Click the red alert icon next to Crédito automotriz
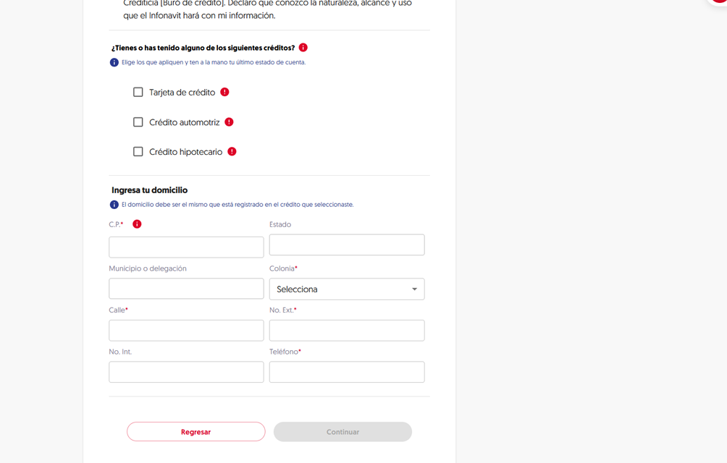Screen dimensions: 727x463 point(229,122)
